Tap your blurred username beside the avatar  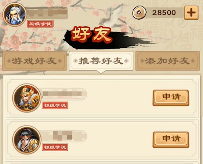click(47, 13)
